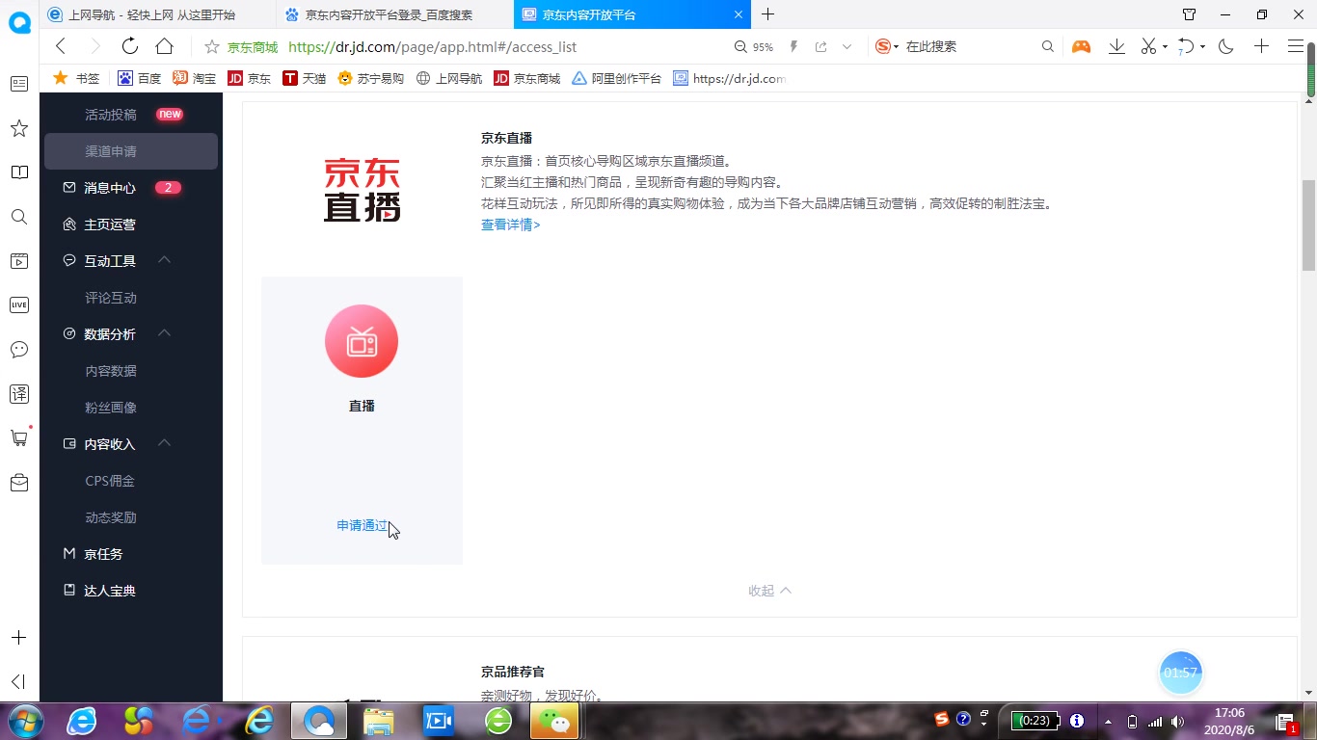Open 苏宁易购 bookmark

pyautogui.click(x=371, y=78)
